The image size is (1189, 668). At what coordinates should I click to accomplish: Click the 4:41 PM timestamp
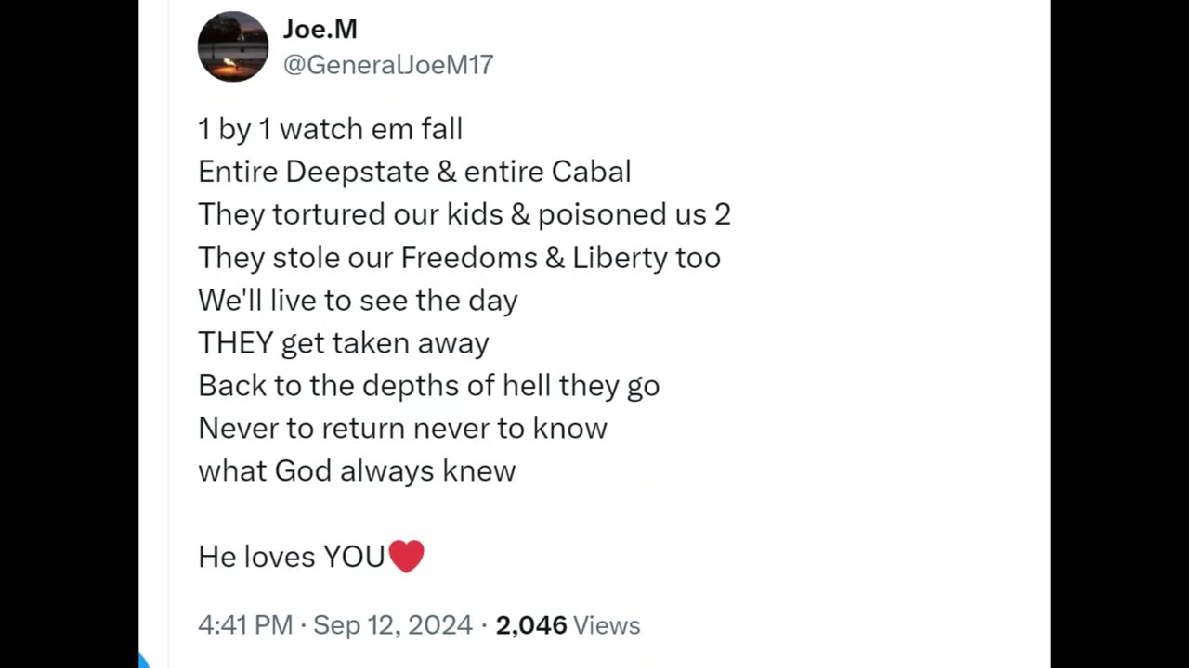tap(244, 625)
